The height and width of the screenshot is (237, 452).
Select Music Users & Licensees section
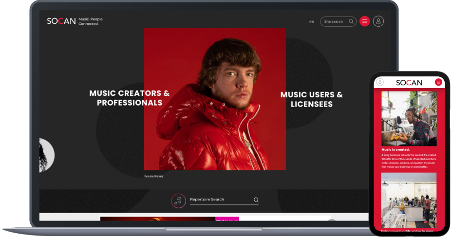pos(311,99)
